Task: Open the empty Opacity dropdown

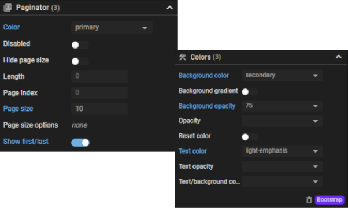Action: (x=282, y=121)
